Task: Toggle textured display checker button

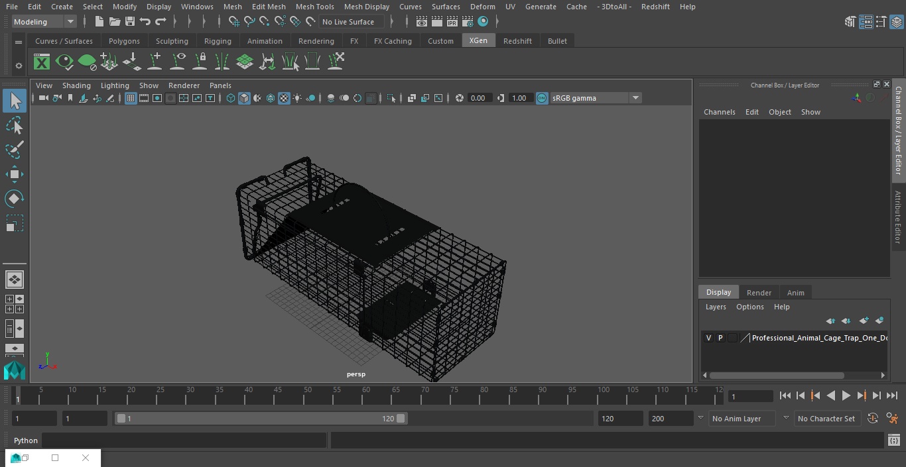Action: pyautogui.click(x=284, y=98)
